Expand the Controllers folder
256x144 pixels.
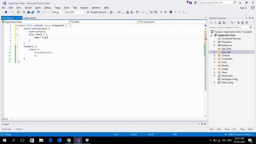pos(214,59)
